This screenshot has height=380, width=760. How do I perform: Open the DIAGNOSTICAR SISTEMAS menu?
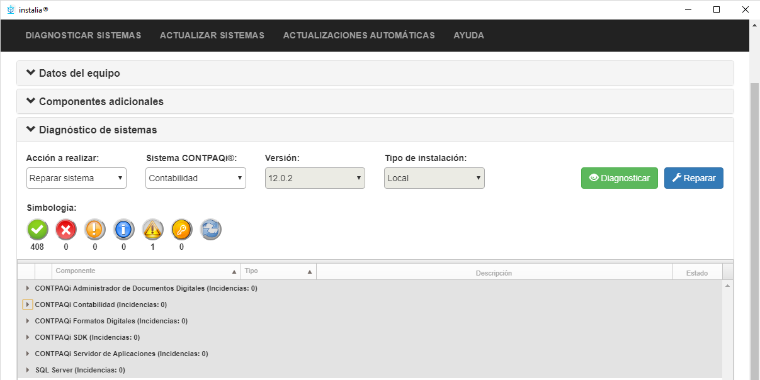pos(83,35)
